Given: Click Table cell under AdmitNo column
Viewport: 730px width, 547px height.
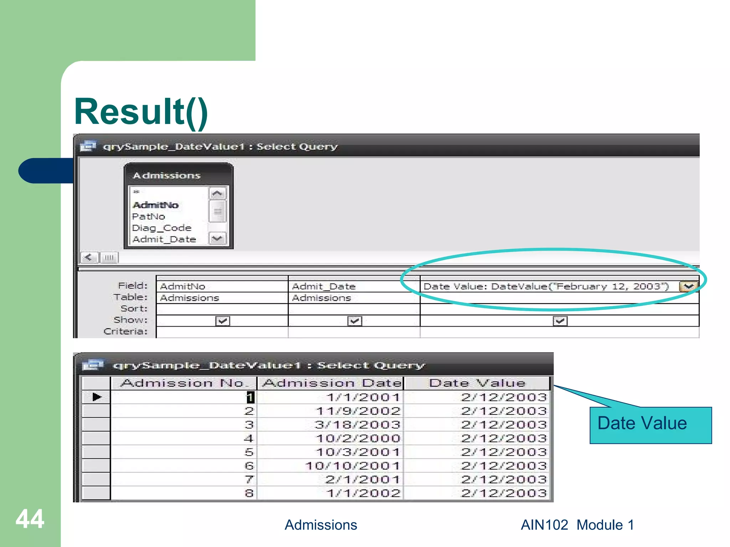Looking at the screenshot, I should point(222,298).
